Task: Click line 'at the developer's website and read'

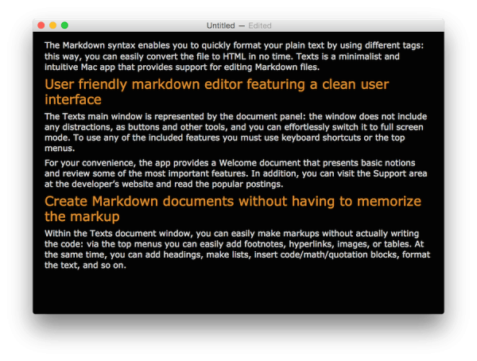Action: pos(164,184)
